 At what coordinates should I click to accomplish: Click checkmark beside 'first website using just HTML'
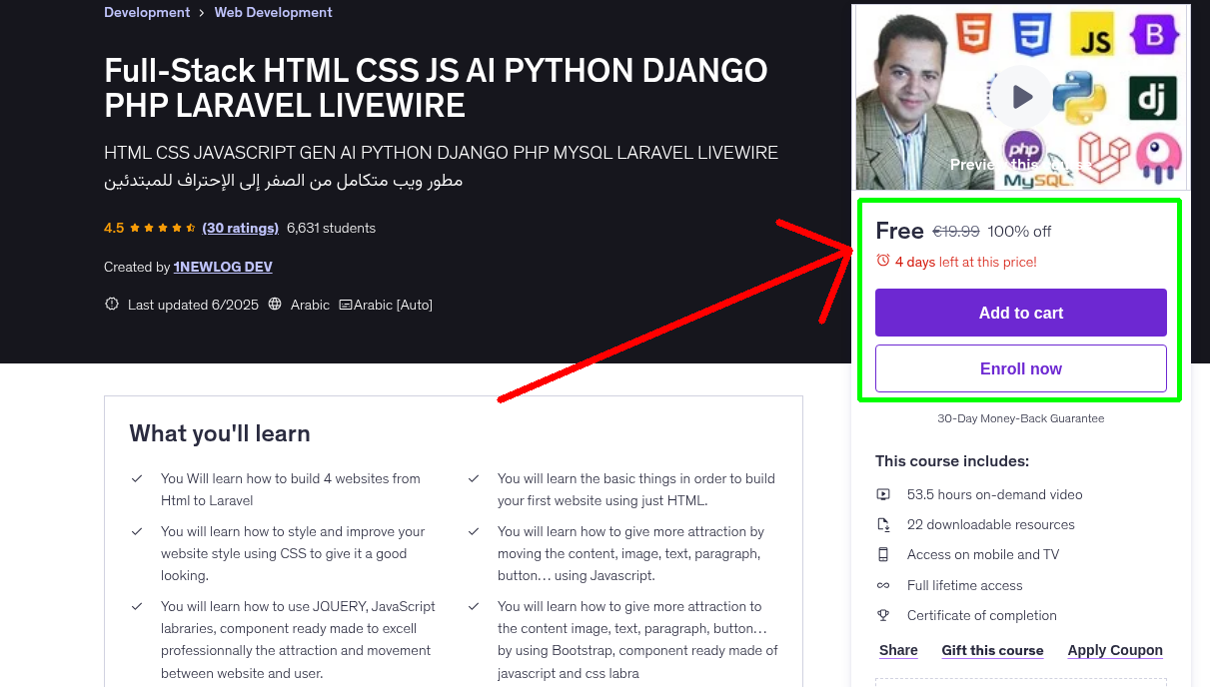pyautogui.click(x=474, y=479)
